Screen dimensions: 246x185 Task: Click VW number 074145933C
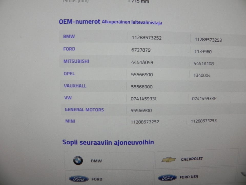click(144, 99)
